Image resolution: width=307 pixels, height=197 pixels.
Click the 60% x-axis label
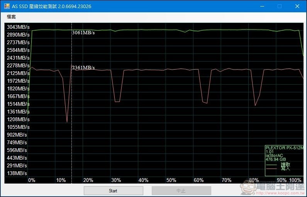point(199,180)
